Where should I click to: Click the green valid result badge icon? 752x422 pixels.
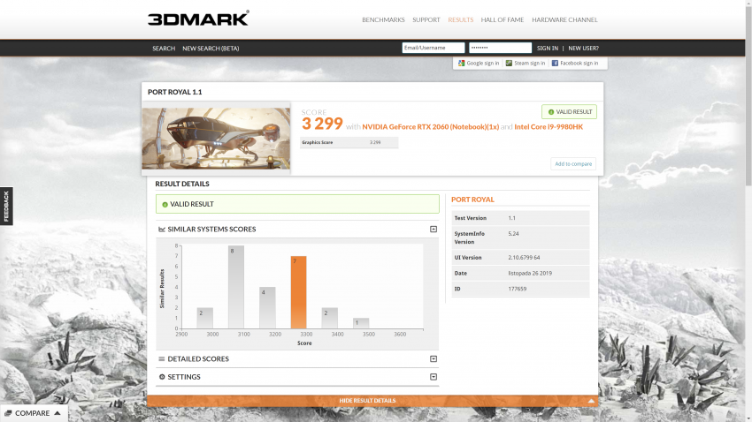click(x=551, y=112)
